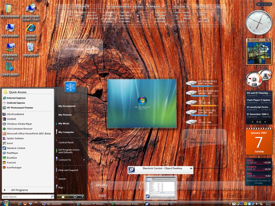Open the HP_PAVILION (C:) drive icon
The width and height of the screenshot is (275, 206).
[x=191, y=83]
